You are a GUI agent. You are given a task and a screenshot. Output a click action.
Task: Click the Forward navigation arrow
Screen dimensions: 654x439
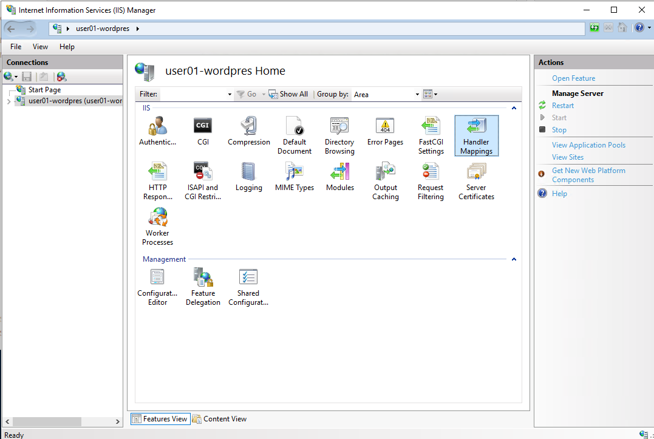(30, 29)
